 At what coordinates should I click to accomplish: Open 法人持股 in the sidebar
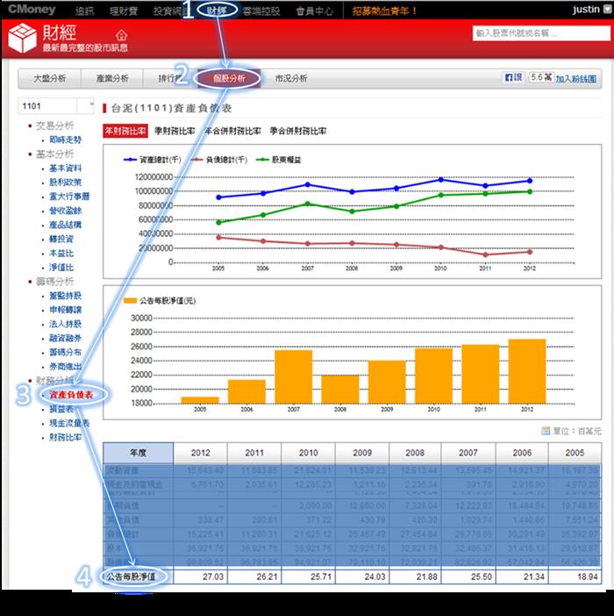(65, 324)
